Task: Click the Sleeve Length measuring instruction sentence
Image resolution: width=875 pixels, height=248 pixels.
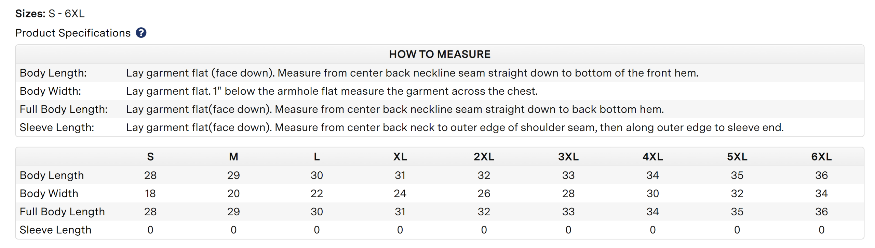Action: 455,127
